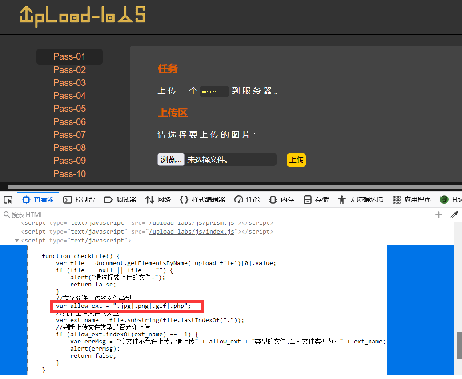Open the Application (应用程序) tab
Screen dimensions: 462x379
tap(412, 200)
